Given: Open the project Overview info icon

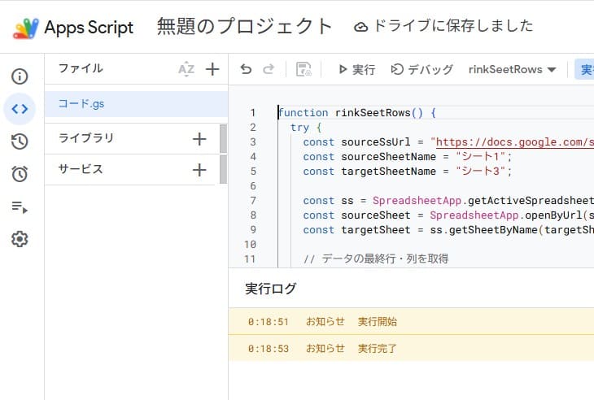Looking at the screenshot, I should coord(20,76).
